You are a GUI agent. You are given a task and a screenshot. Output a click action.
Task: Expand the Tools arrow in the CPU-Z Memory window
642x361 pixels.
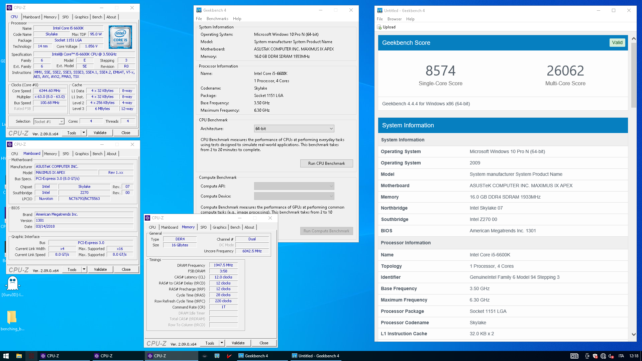pyautogui.click(x=222, y=343)
